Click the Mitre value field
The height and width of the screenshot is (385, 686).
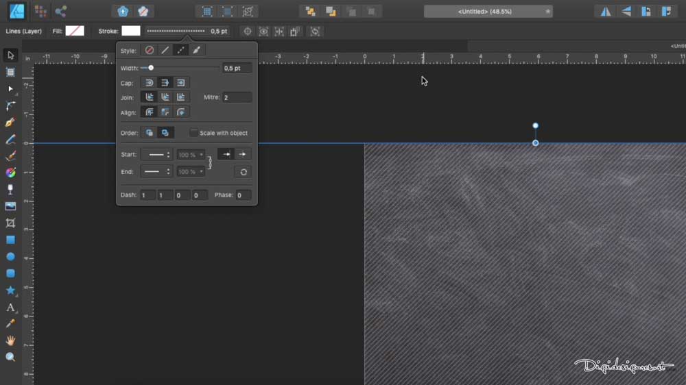point(237,97)
